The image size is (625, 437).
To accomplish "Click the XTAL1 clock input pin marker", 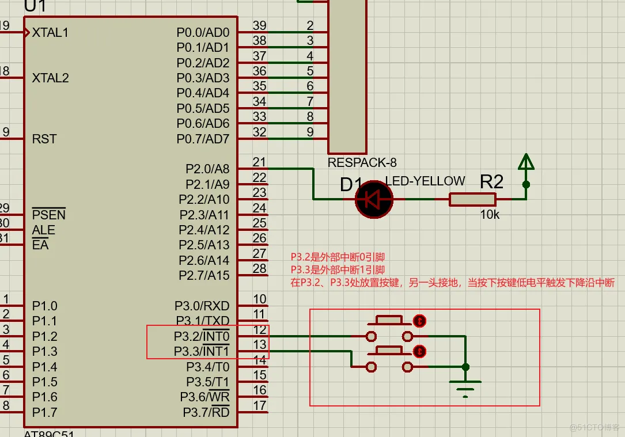I will click(x=26, y=32).
